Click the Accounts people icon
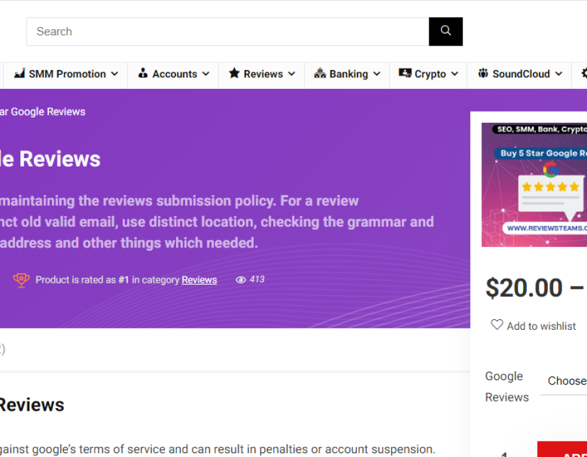 [143, 74]
